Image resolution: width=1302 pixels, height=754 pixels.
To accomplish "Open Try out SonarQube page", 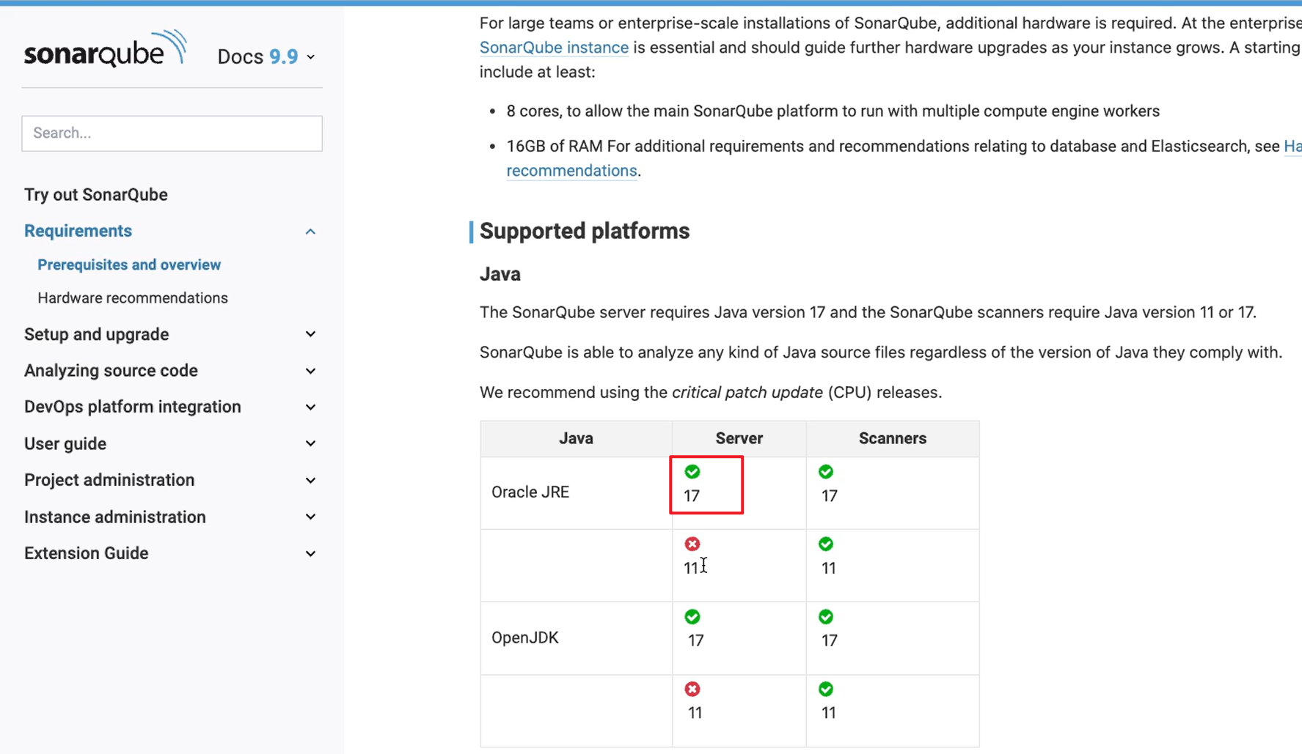I will point(96,194).
